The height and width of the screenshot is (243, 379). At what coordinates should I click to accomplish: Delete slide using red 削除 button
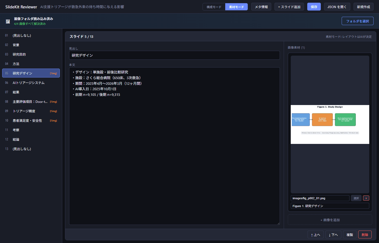365,235
